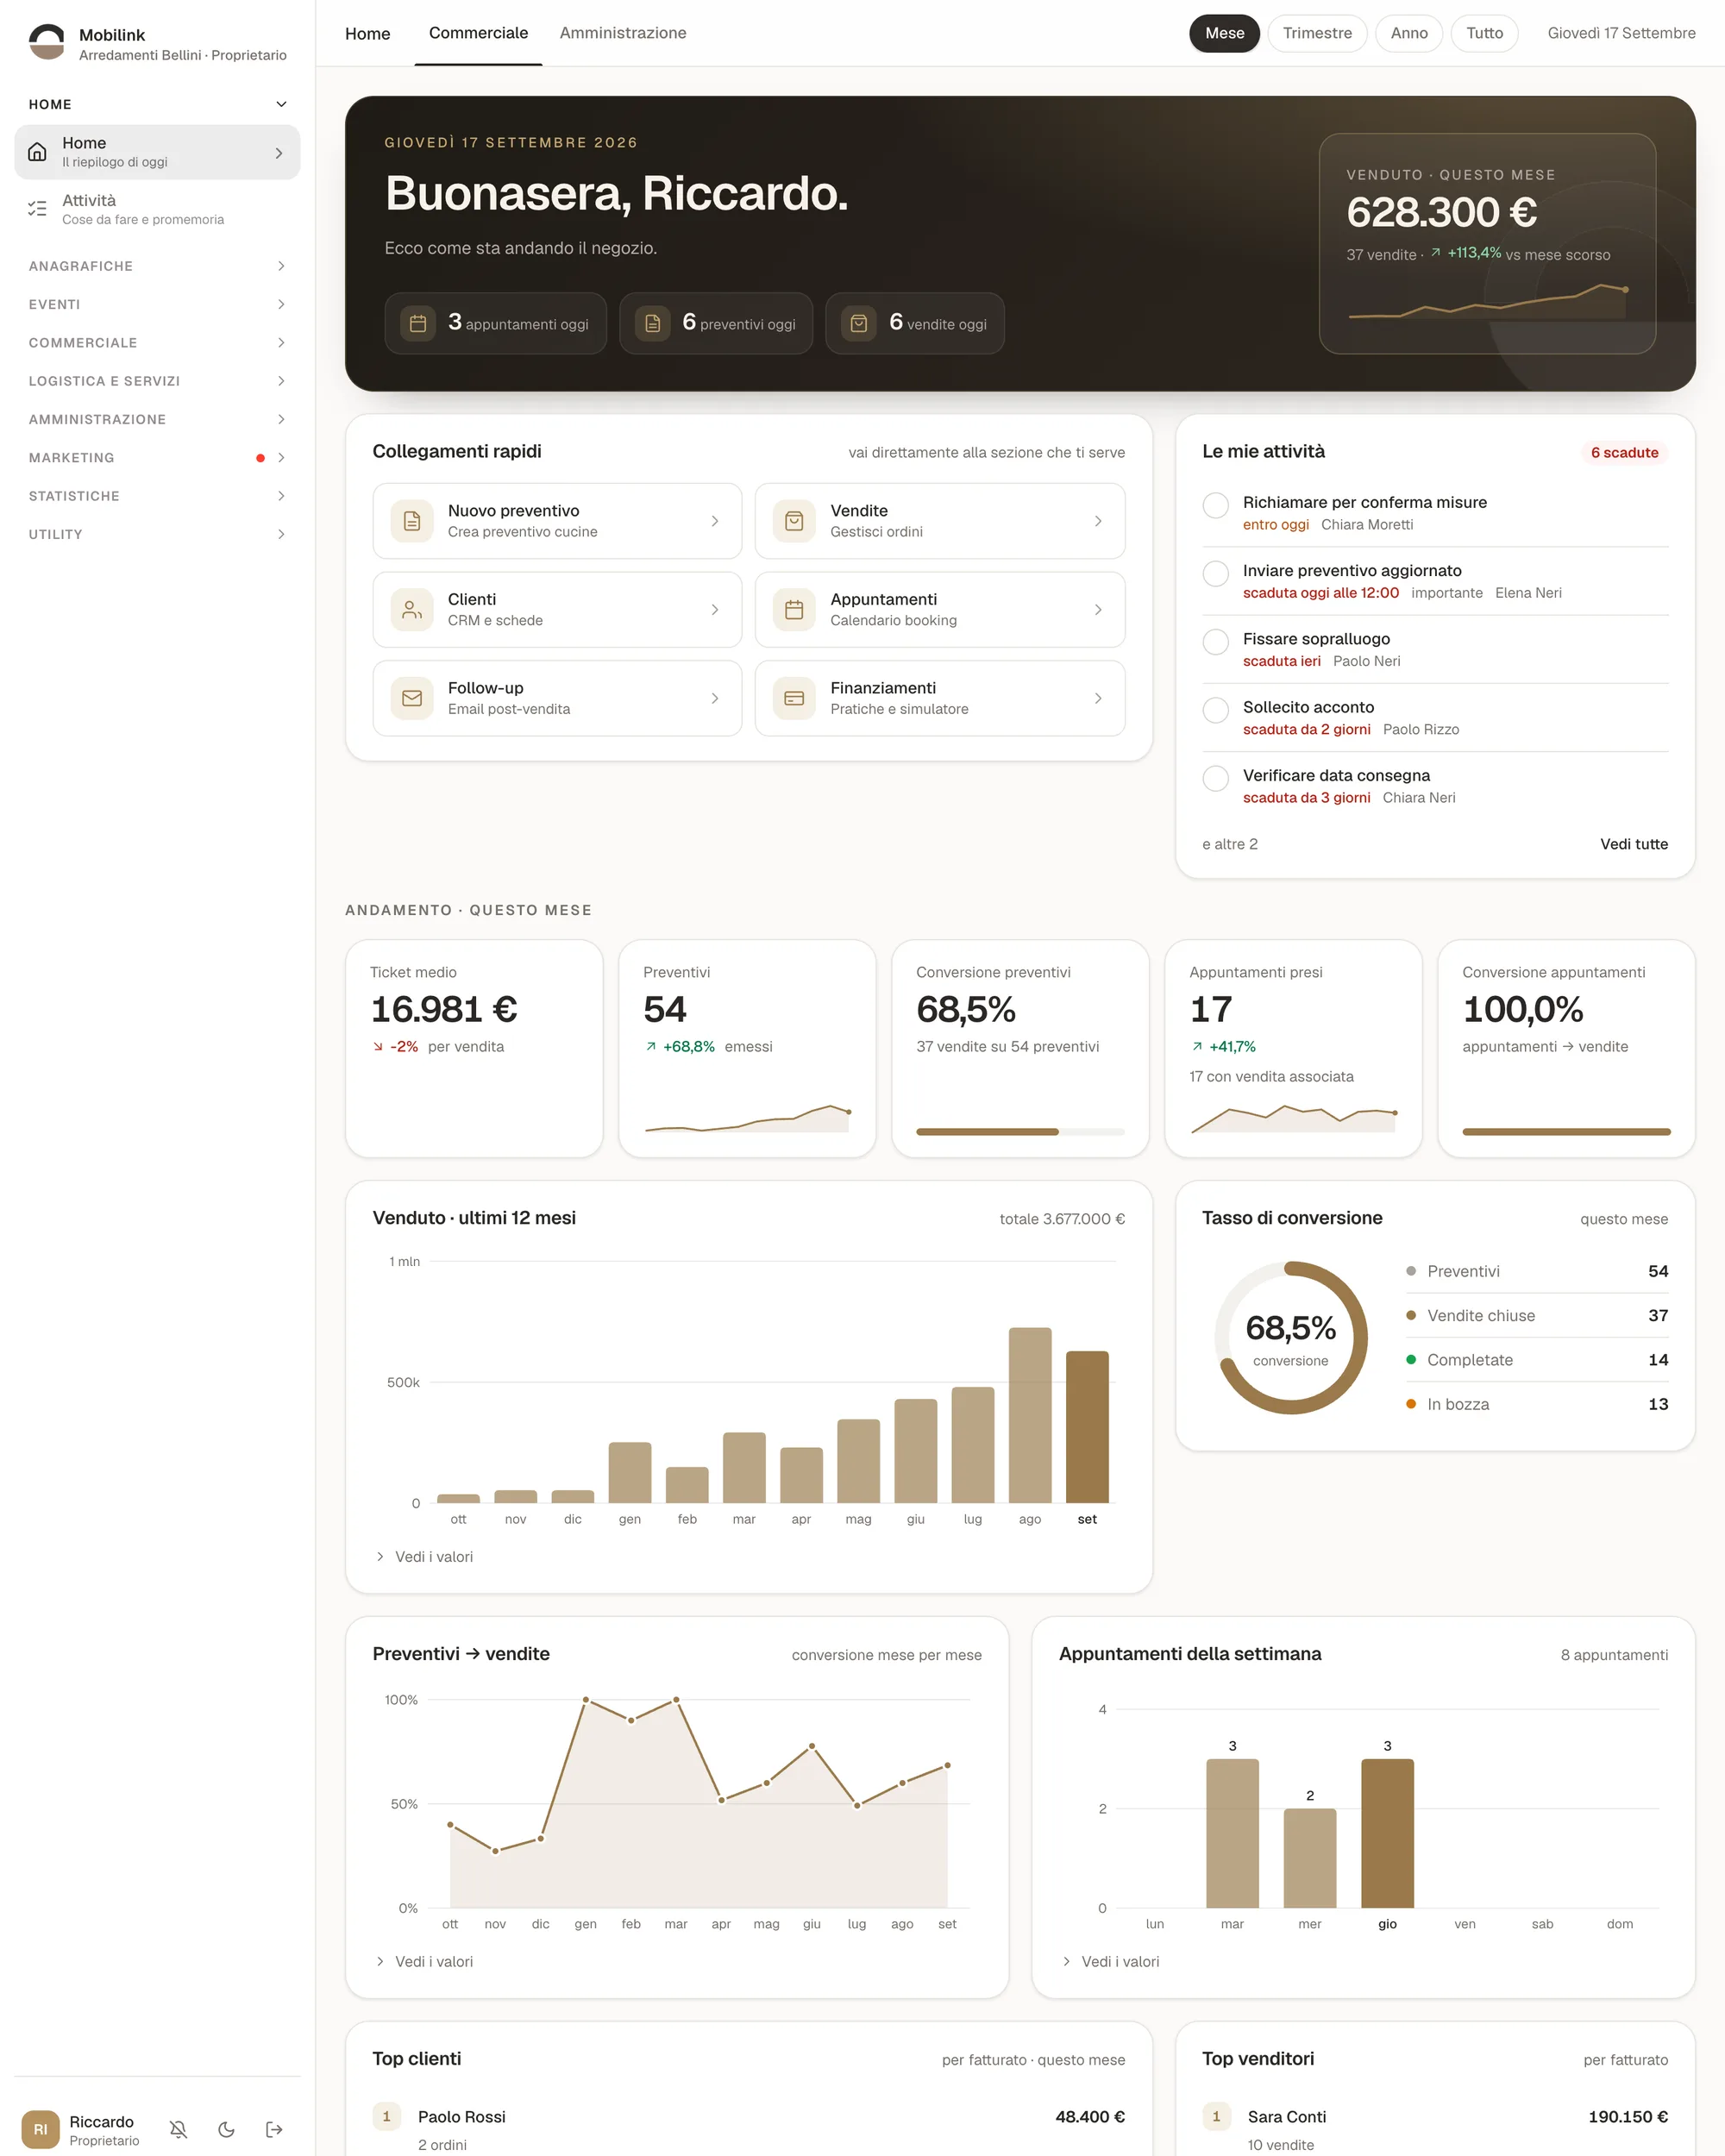This screenshot has width=1725, height=2156.
Task: Mark Richiamare per conferma misure as done
Action: click(x=1215, y=505)
